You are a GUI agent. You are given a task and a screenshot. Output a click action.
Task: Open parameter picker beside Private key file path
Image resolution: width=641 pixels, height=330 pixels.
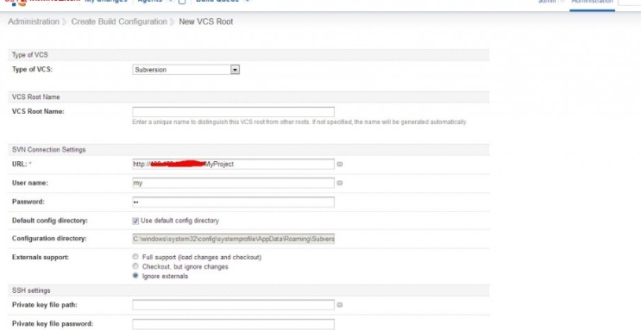(340, 305)
